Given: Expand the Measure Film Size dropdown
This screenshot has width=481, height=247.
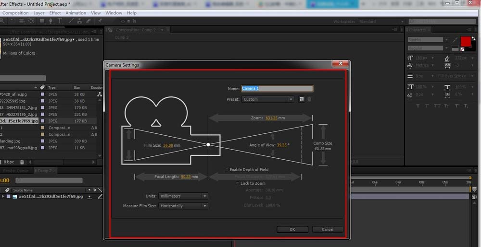Looking at the screenshot, I should [183, 206].
